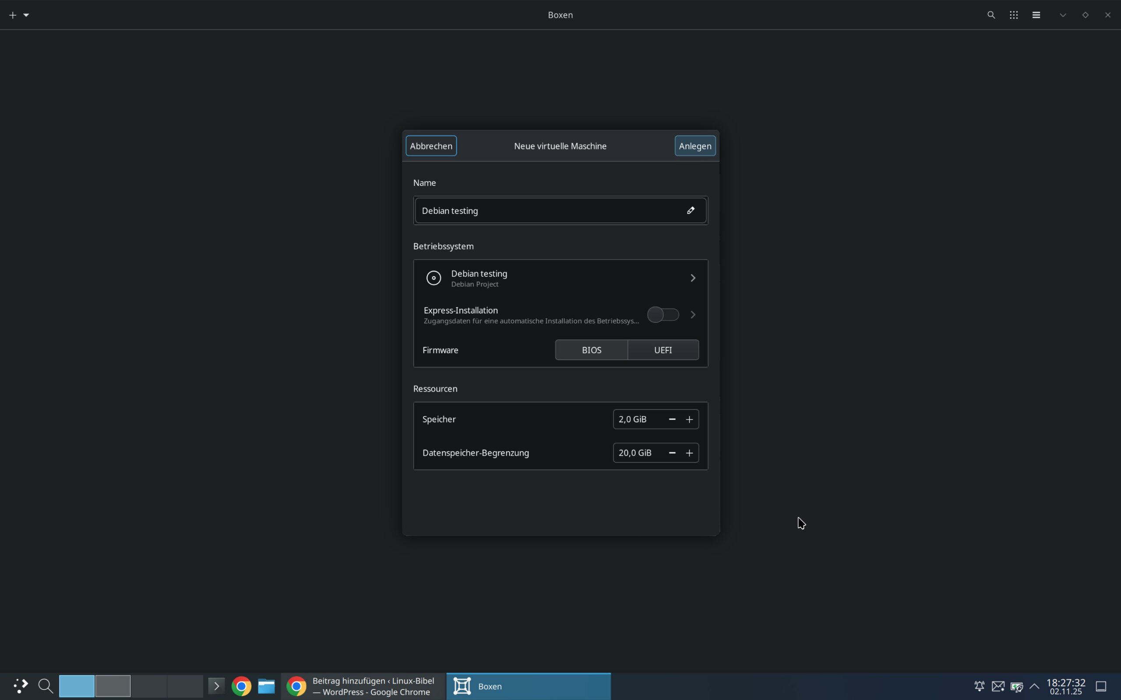This screenshot has height=700, width=1121.
Task: Select UEFI firmware option
Action: (663, 350)
